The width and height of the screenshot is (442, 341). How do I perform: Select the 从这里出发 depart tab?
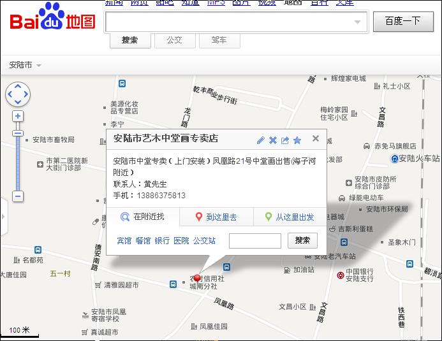[290, 217]
